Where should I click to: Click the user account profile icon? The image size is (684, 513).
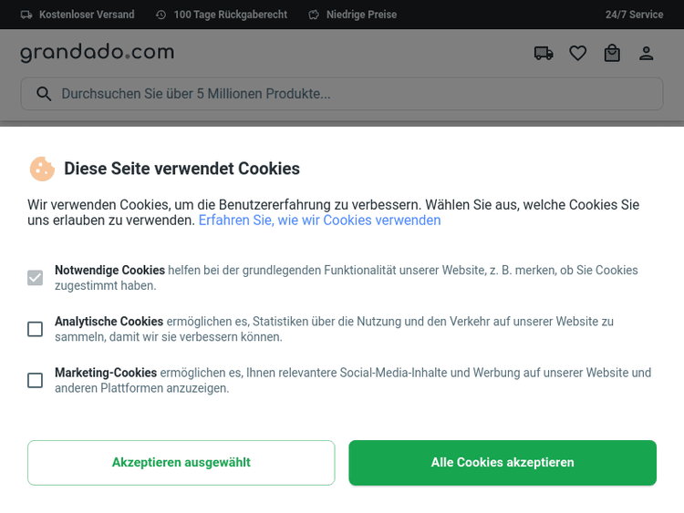coord(647,54)
